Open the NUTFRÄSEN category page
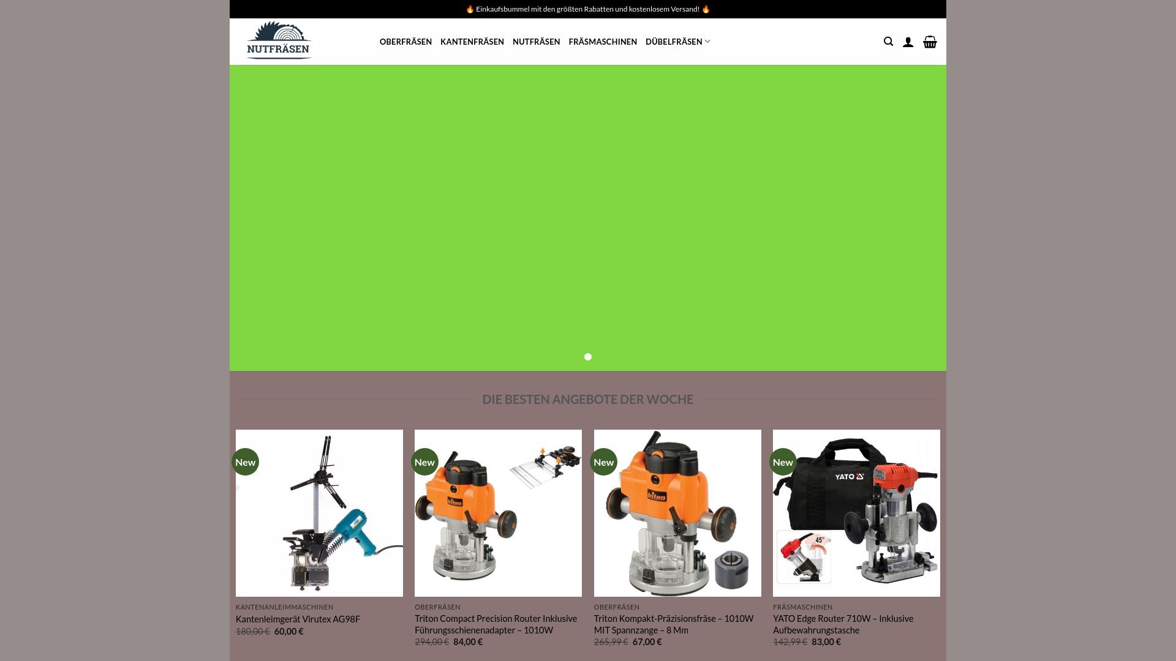Image resolution: width=1176 pixels, height=661 pixels. coord(536,42)
